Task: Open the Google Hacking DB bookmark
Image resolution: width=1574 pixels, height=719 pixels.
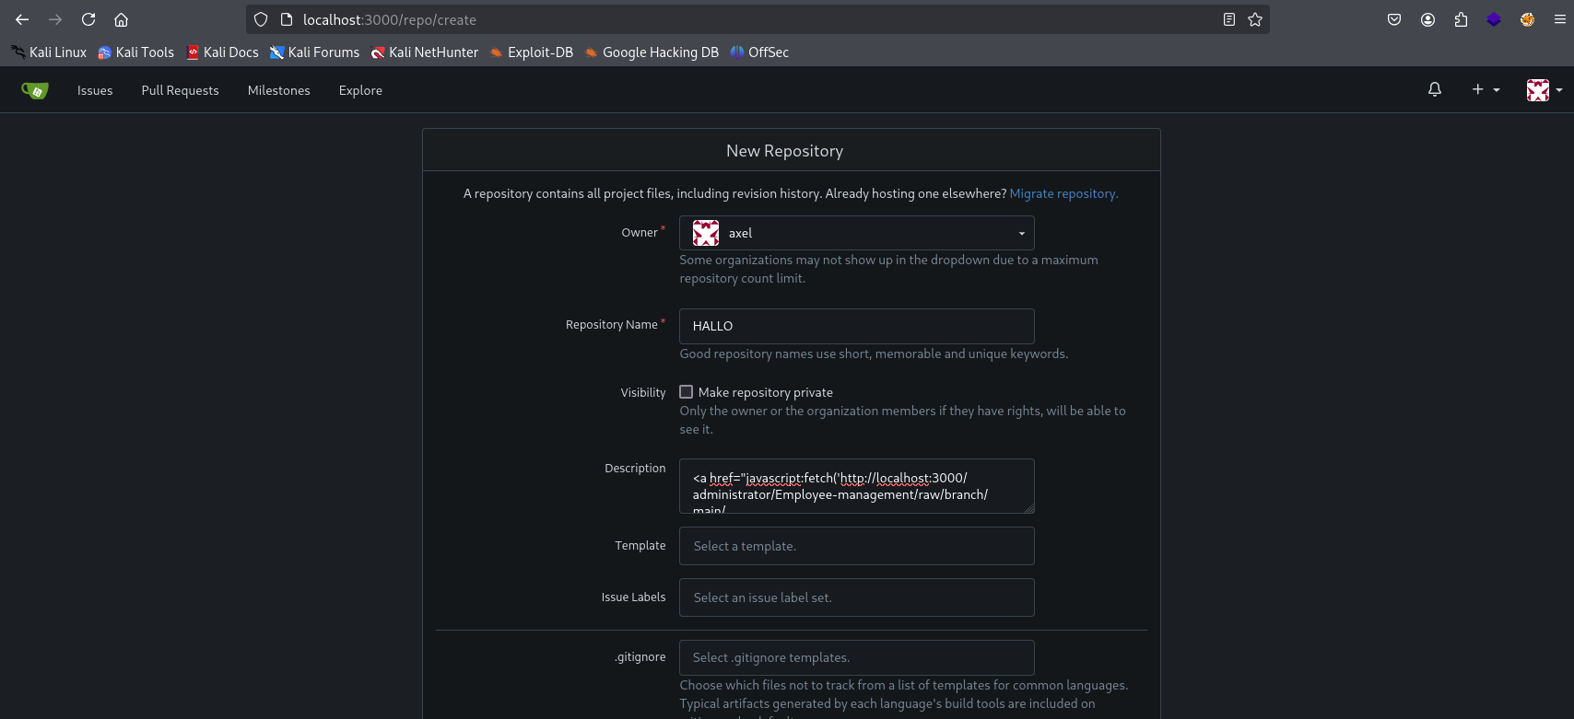Action: (652, 52)
